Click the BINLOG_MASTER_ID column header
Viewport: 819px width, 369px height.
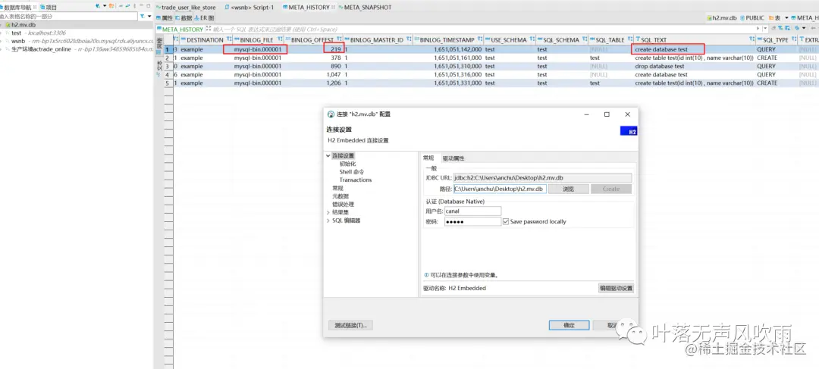376,39
